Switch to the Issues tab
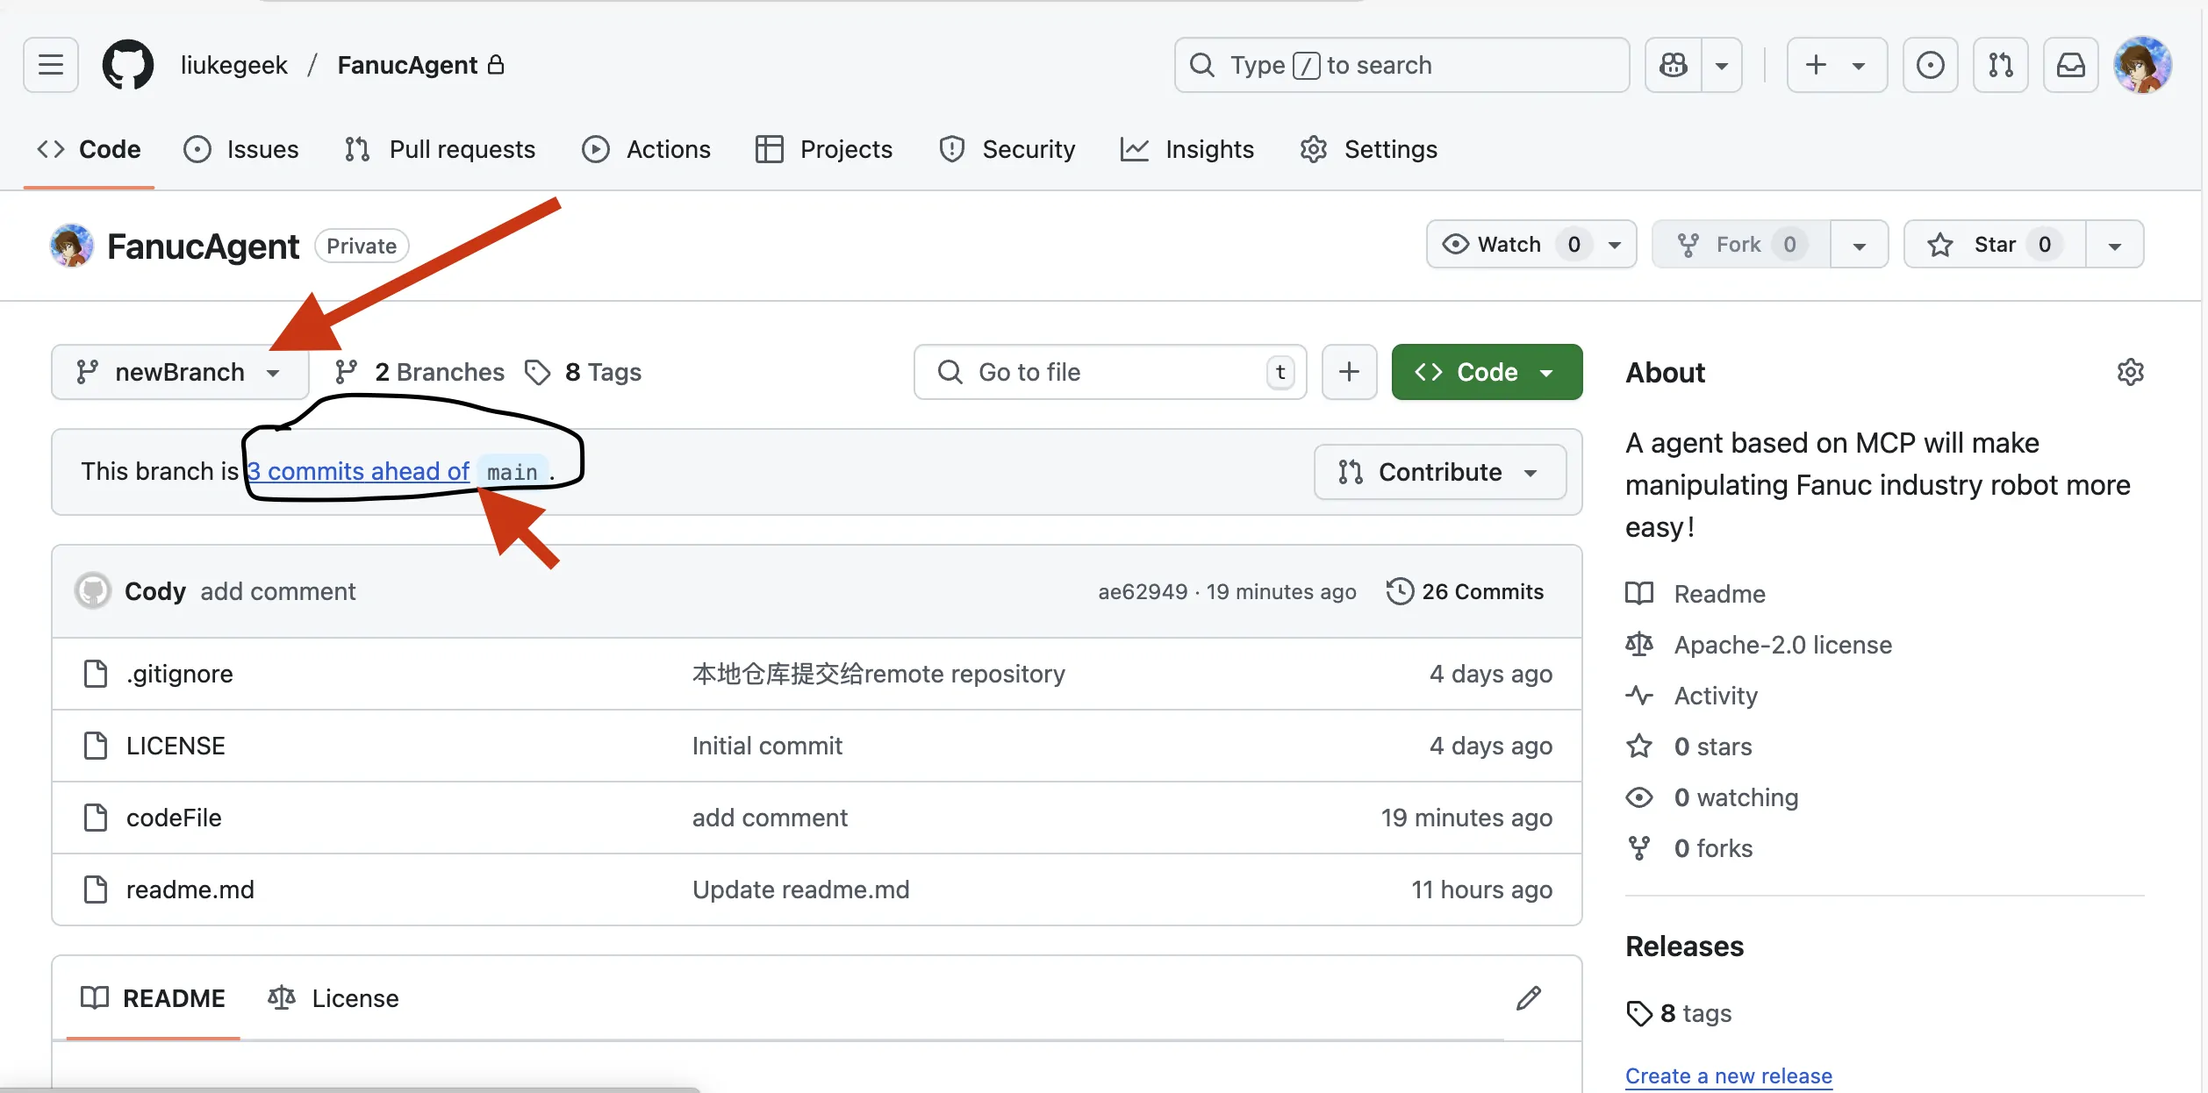2208x1093 pixels. pyautogui.click(x=241, y=149)
